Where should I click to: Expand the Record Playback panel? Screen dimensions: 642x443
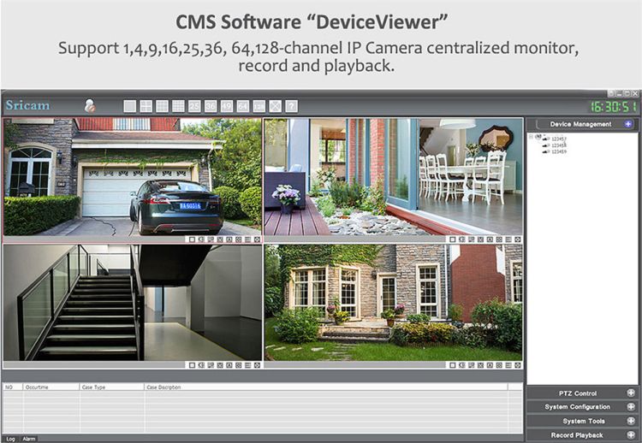click(630, 435)
